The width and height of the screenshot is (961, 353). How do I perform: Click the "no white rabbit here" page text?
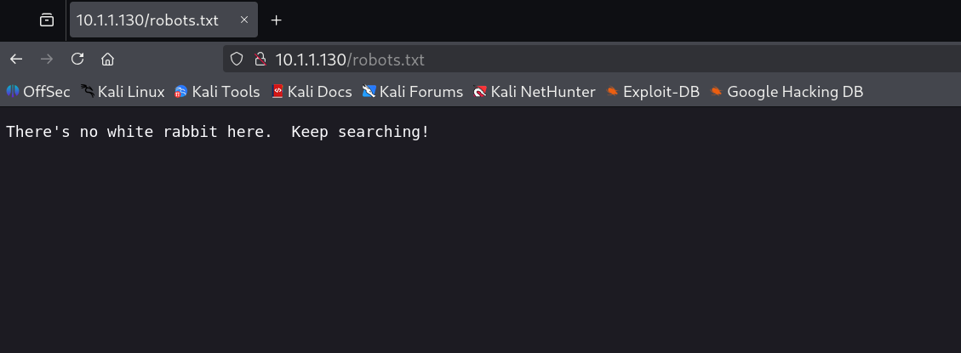[217, 133]
